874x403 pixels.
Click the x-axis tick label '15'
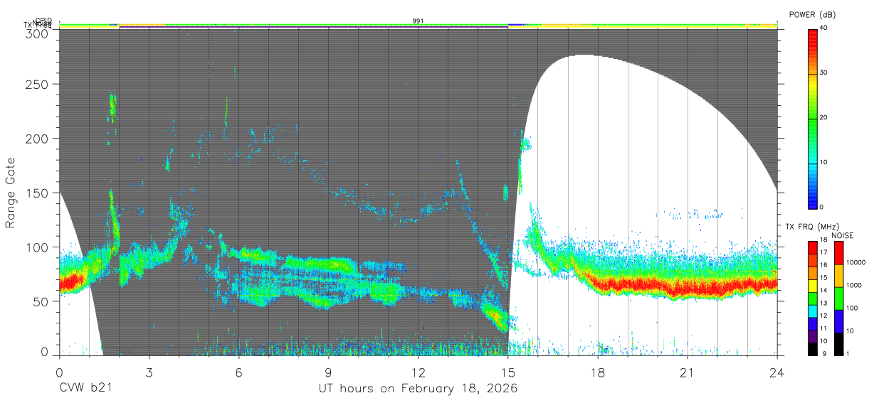point(507,372)
